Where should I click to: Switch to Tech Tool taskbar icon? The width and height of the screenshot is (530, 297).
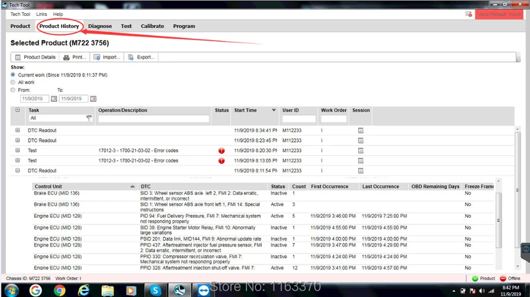[180, 290]
